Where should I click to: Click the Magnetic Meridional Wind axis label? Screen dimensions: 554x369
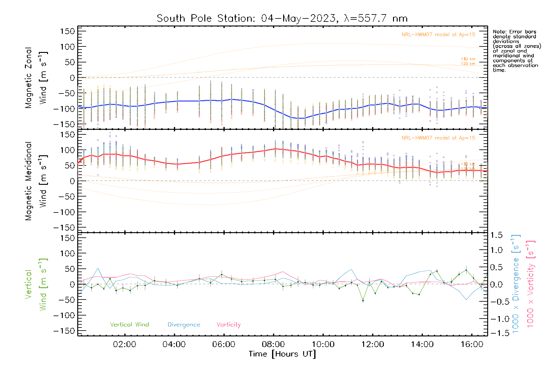(x=35, y=181)
